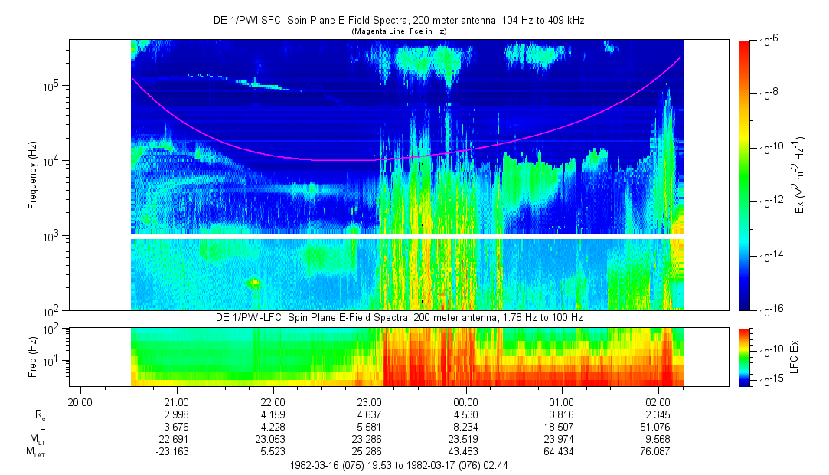
Task: Click the 'Freq (Hz)' lower axis label
Action: coord(33,356)
